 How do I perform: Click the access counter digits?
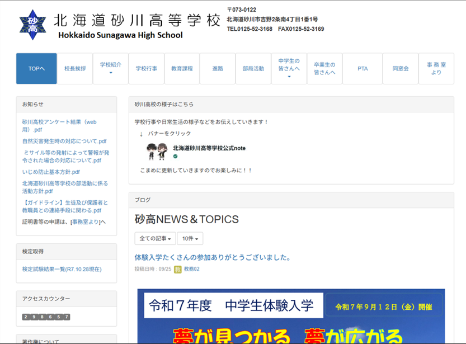tap(46, 317)
